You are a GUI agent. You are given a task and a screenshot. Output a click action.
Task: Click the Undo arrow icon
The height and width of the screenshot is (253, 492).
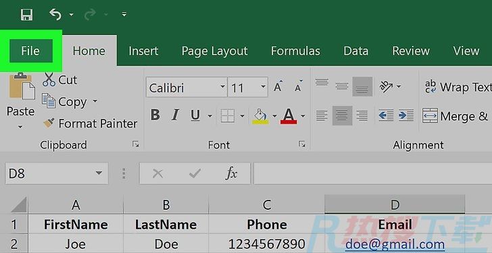tap(55, 14)
